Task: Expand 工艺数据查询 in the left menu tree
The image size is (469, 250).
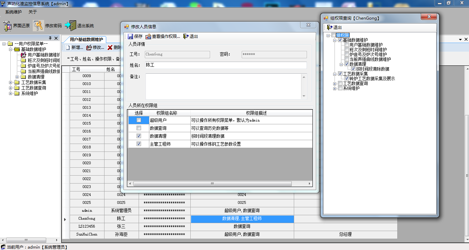Action: (11, 88)
